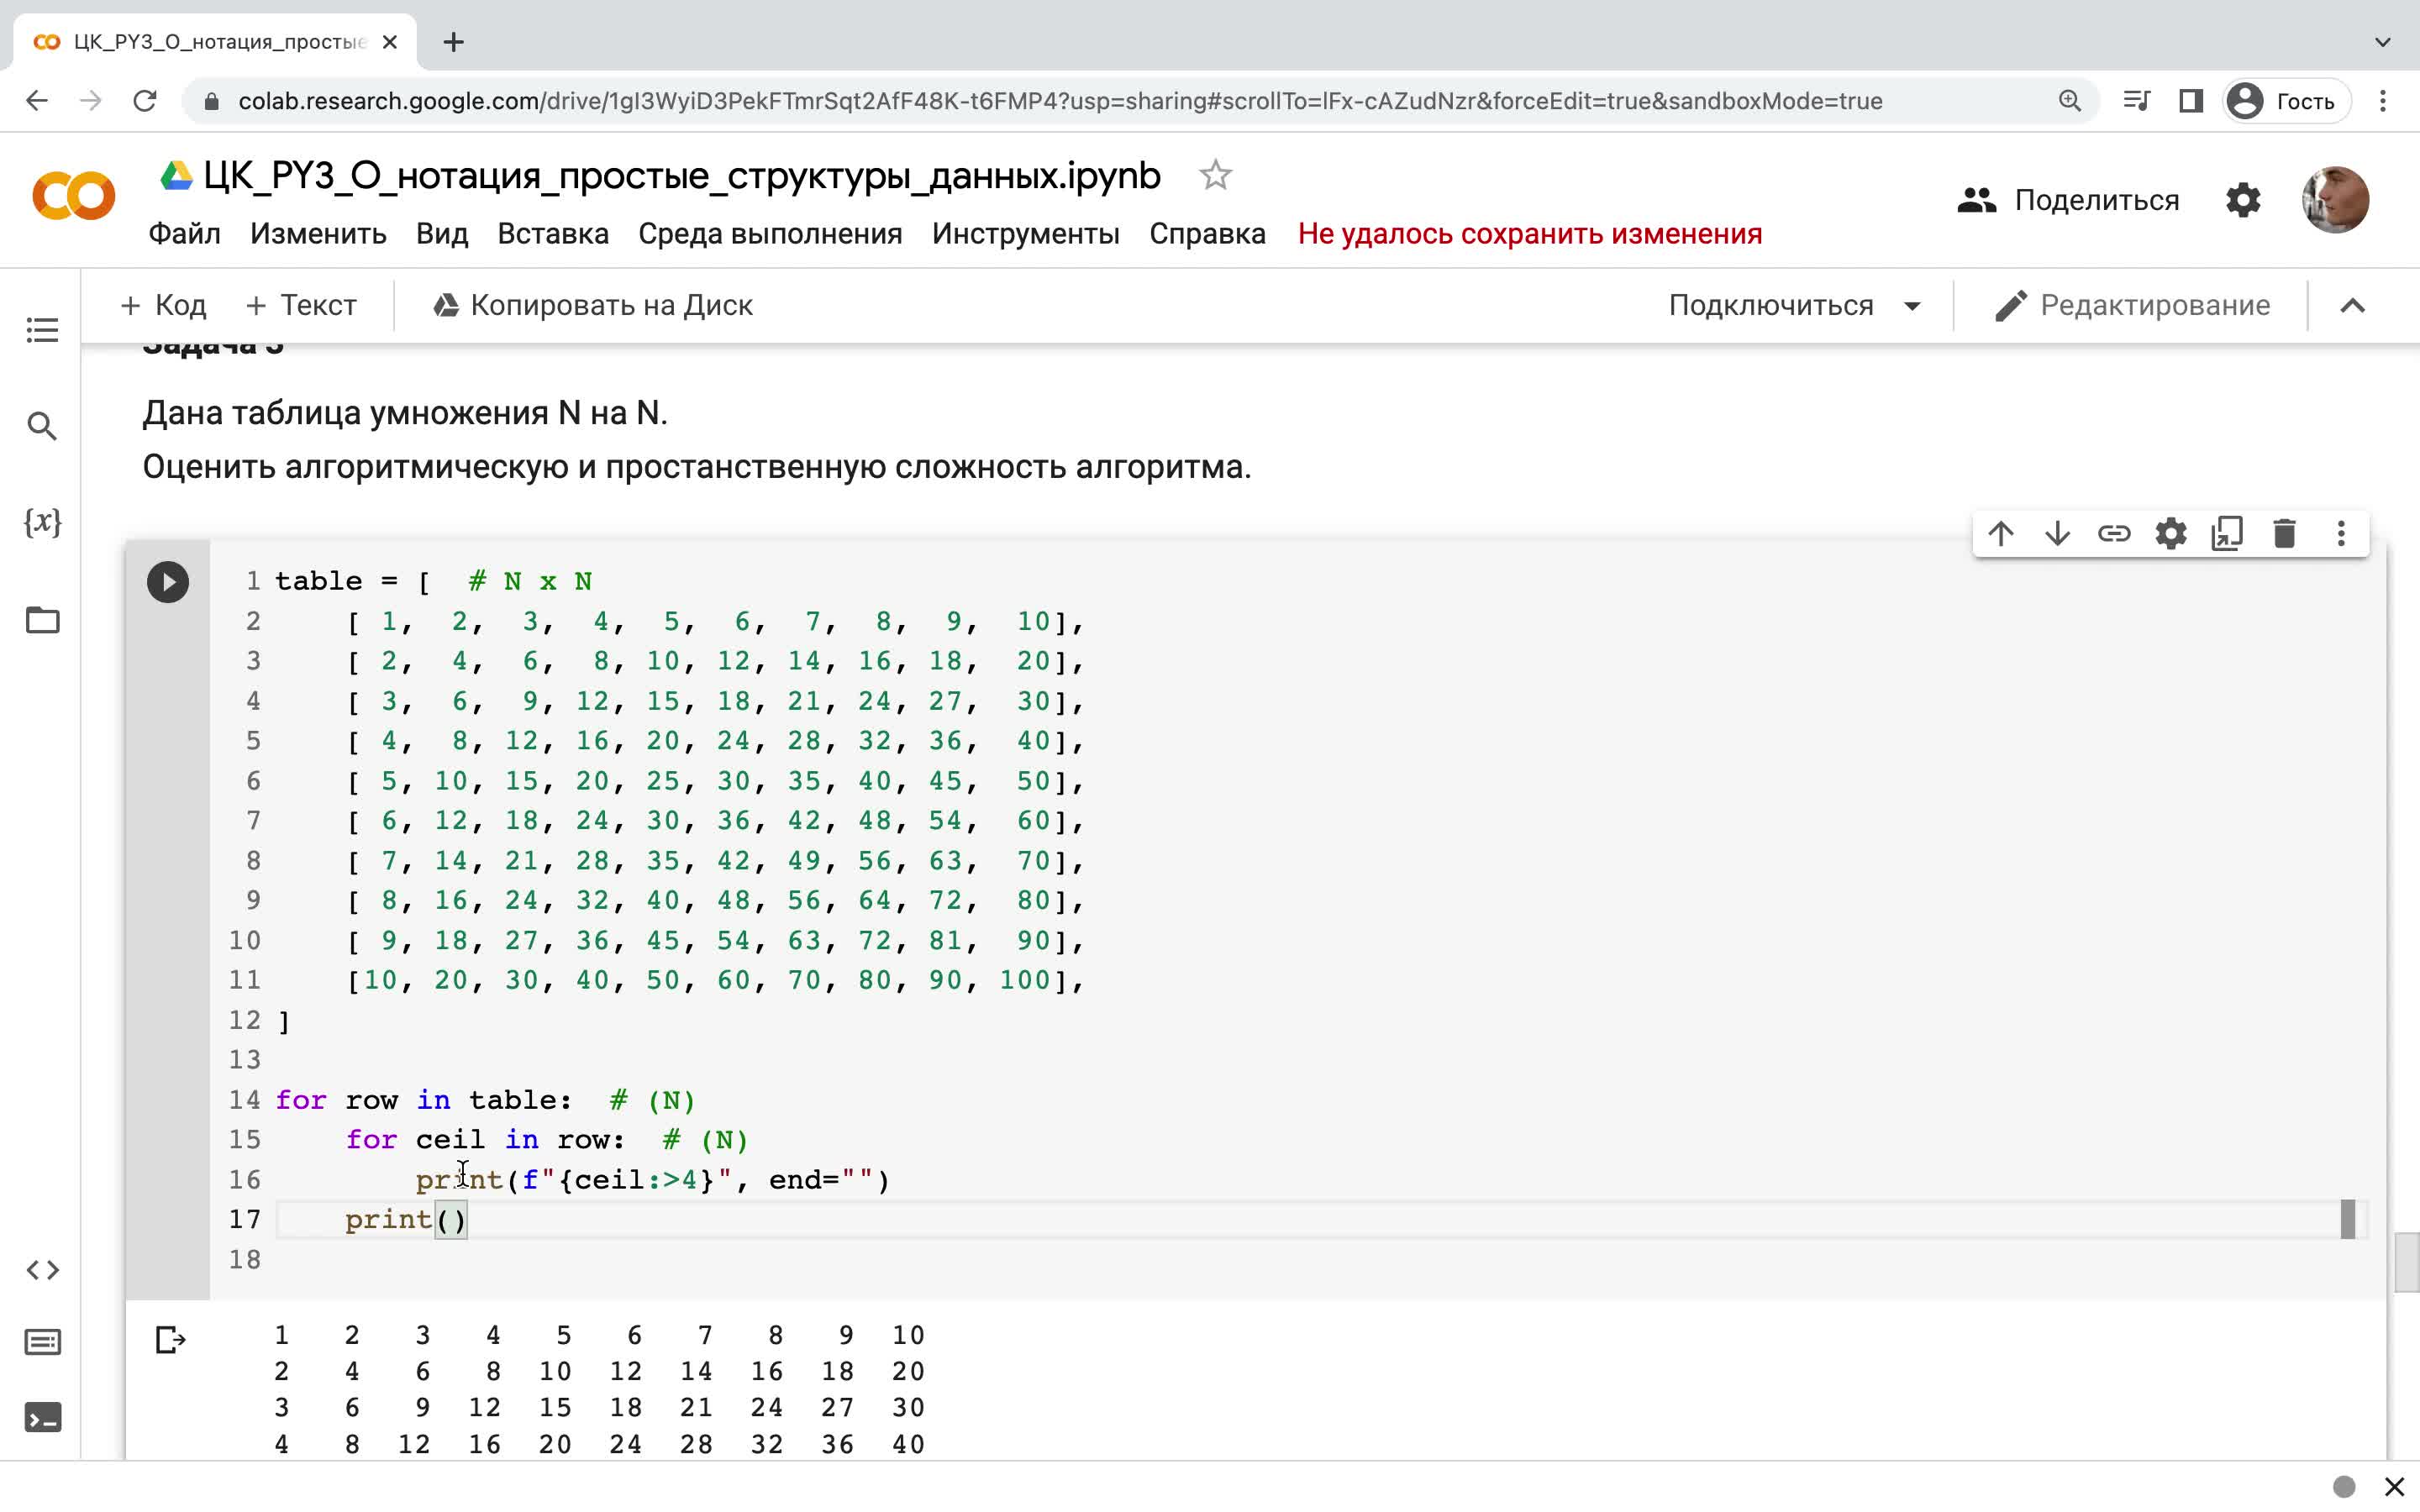Click Не удалось сохранить изменения message

pos(1530,234)
